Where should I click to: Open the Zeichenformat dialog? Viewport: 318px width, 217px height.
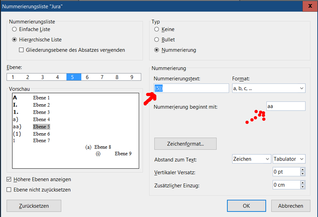185,144
